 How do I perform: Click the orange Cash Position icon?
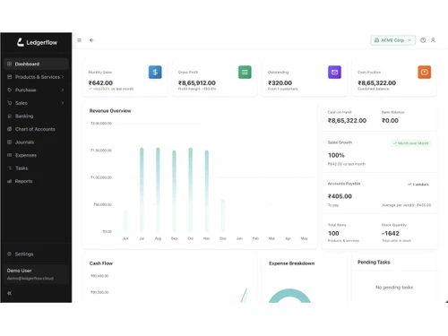tap(425, 72)
